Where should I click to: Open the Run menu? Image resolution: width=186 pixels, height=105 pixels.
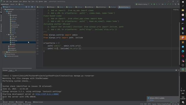pyautogui.click(x=29, y=1)
